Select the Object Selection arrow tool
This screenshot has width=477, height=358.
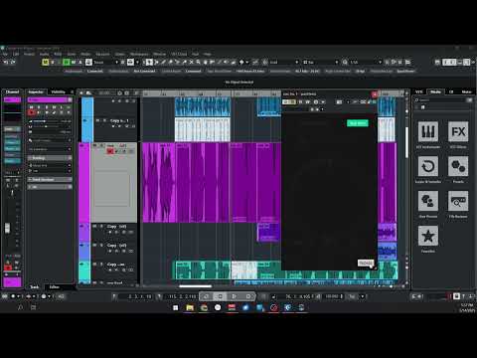pyautogui.click(x=149, y=62)
